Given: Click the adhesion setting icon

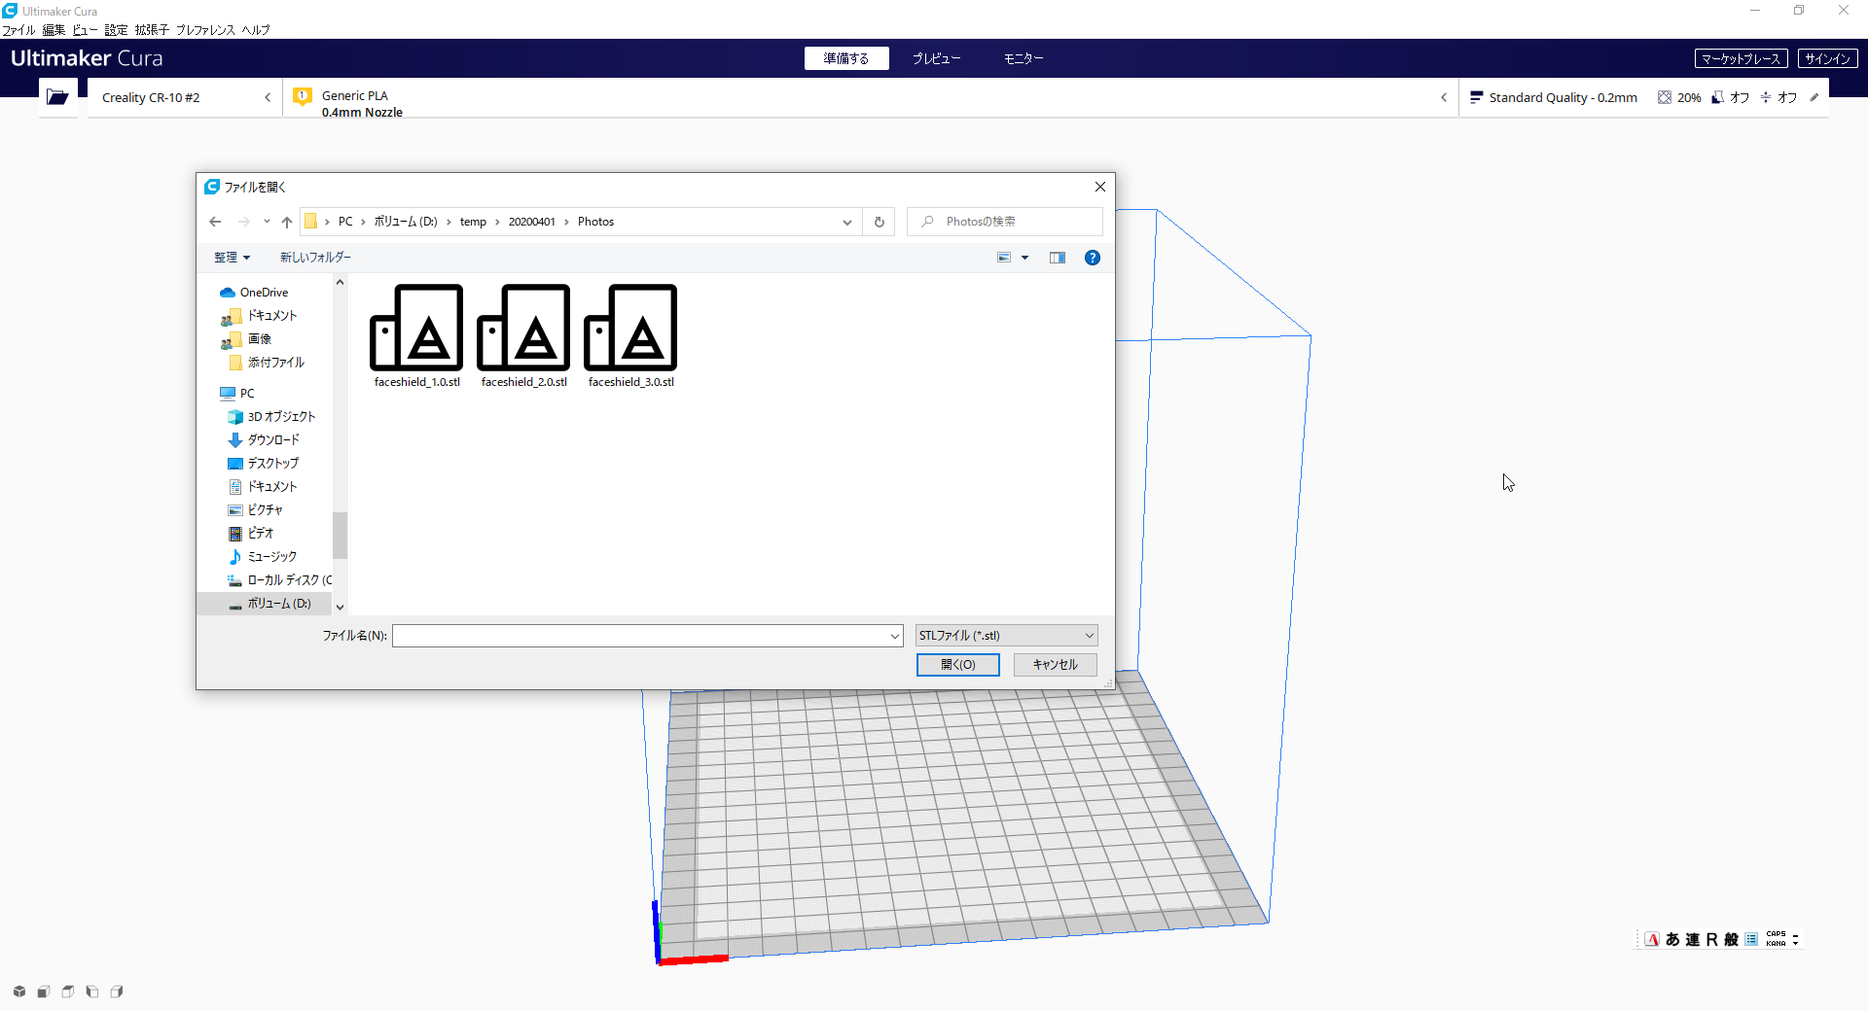Looking at the screenshot, I should coord(1766,97).
